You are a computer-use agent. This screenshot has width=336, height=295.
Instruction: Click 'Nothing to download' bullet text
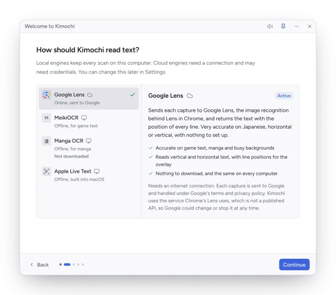click(216, 174)
